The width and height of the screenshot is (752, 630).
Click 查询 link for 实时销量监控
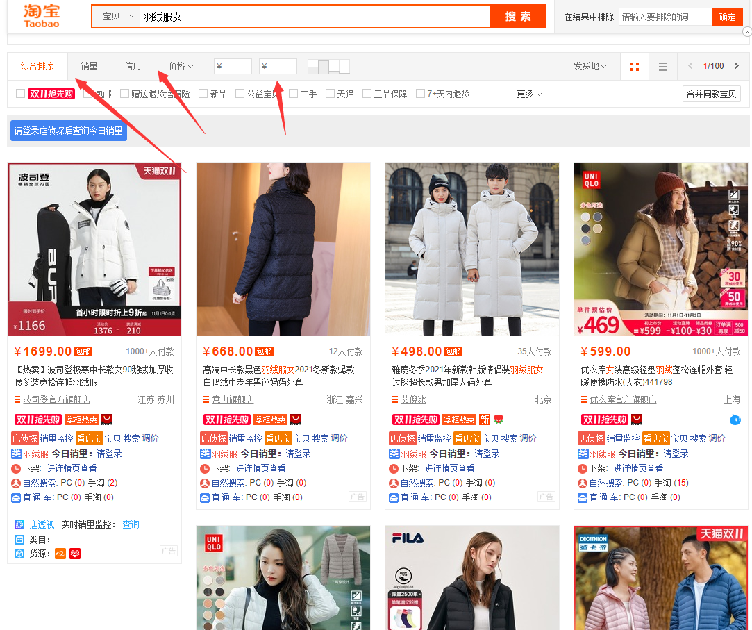(x=131, y=524)
